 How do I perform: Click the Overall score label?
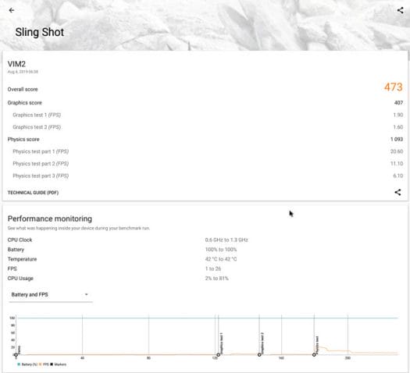pos(23,89)
